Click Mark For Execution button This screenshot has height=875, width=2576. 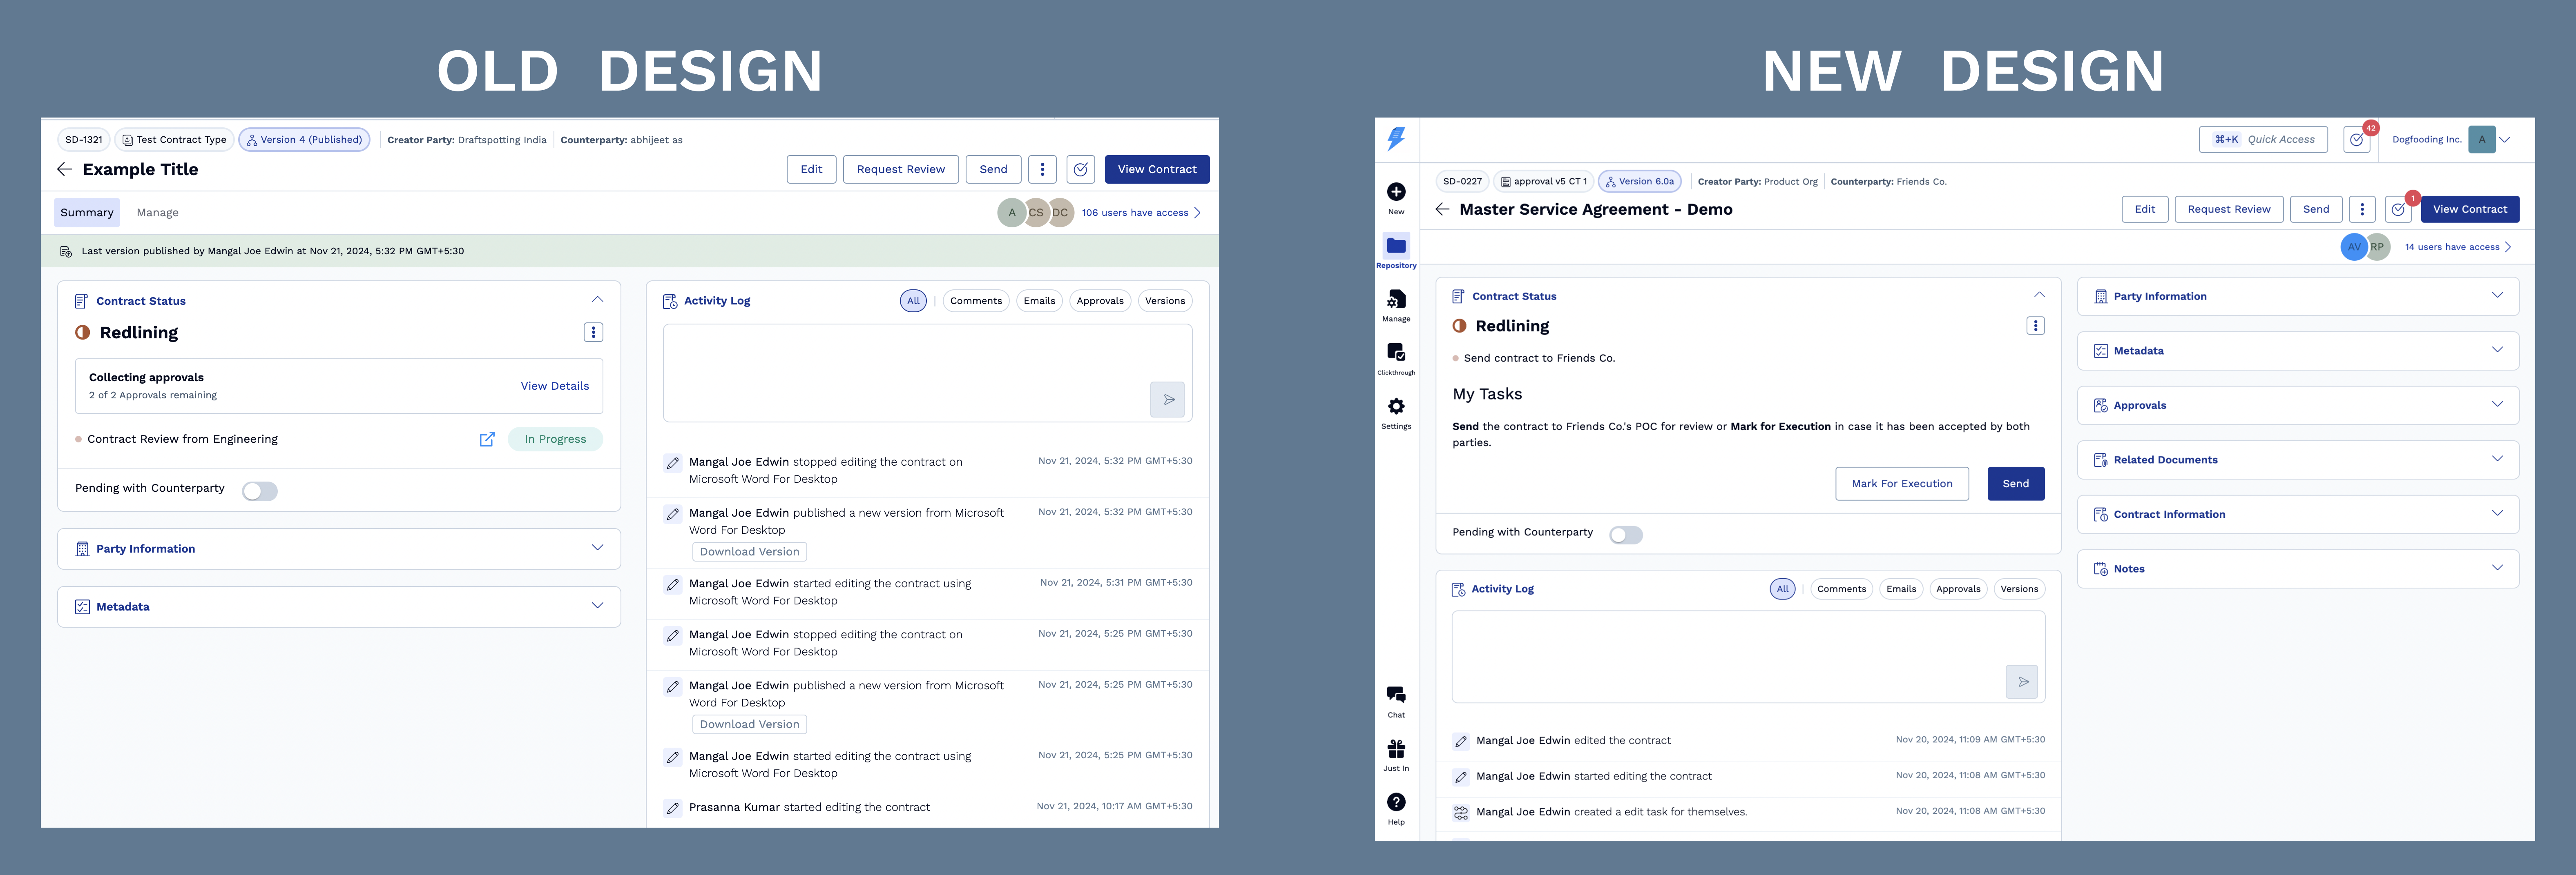[1901, 484]
